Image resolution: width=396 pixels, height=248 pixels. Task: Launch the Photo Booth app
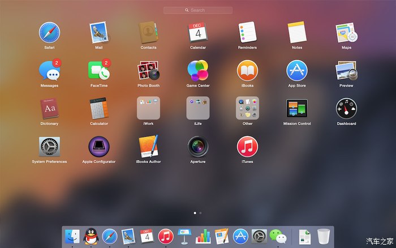(x=148, y=70)
